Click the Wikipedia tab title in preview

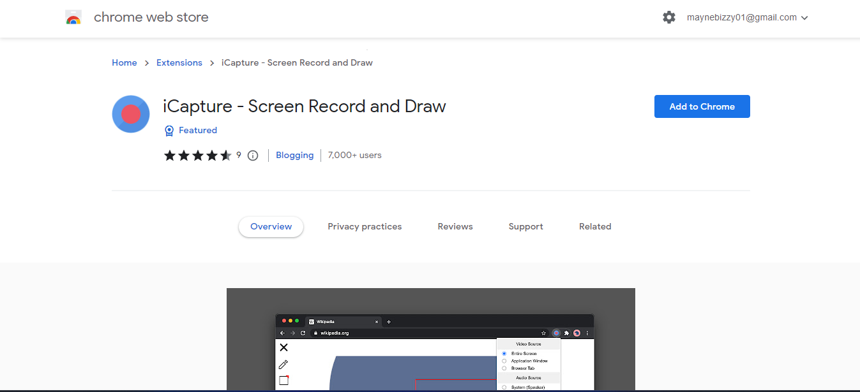pos(325,322)
